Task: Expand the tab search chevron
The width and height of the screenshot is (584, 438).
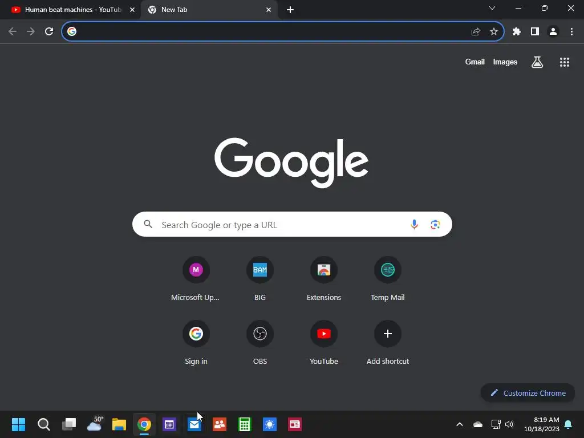Action: [x=492, y=8]
